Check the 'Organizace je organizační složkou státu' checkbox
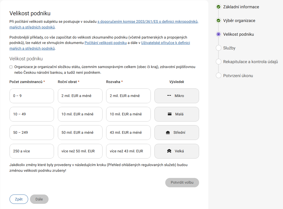The height and width of the screenshot is (209, 283). (x=11, y=67)
